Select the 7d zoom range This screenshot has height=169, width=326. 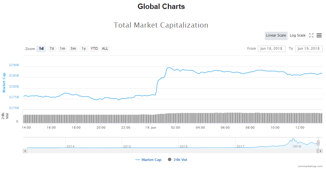(x=51, y=49)
